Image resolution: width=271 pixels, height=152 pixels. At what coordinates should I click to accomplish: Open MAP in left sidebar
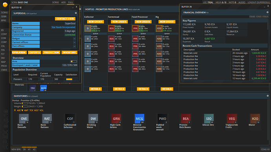pyautogui.click(x=3, y=62)
